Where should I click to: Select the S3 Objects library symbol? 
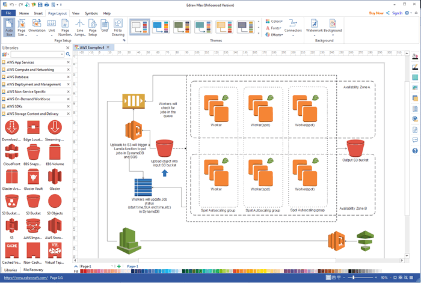(x=55, y=204)
